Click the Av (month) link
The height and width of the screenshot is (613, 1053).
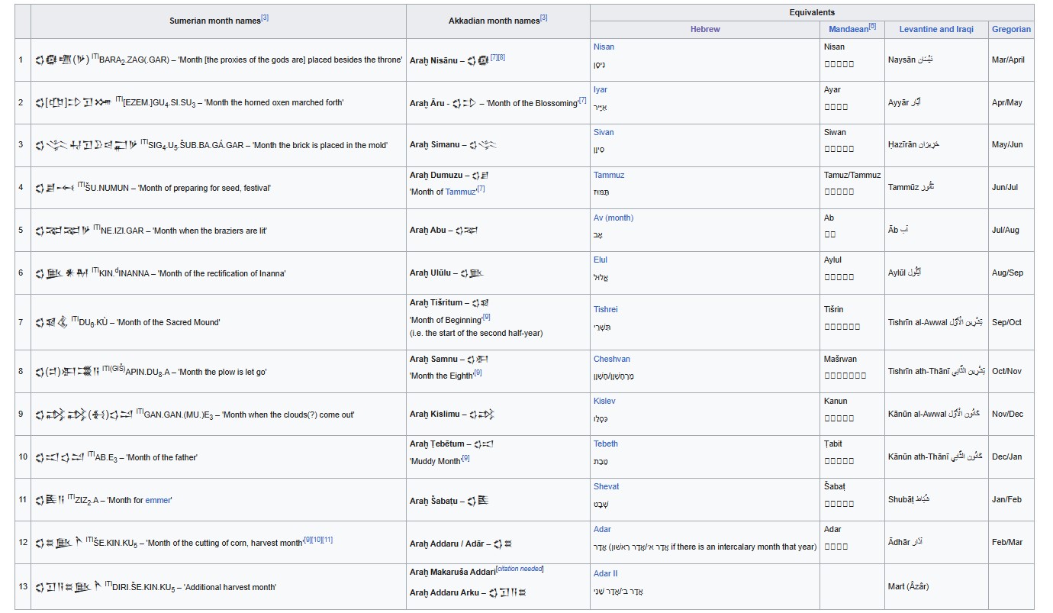pyautogui.click(x=613, y=218)
